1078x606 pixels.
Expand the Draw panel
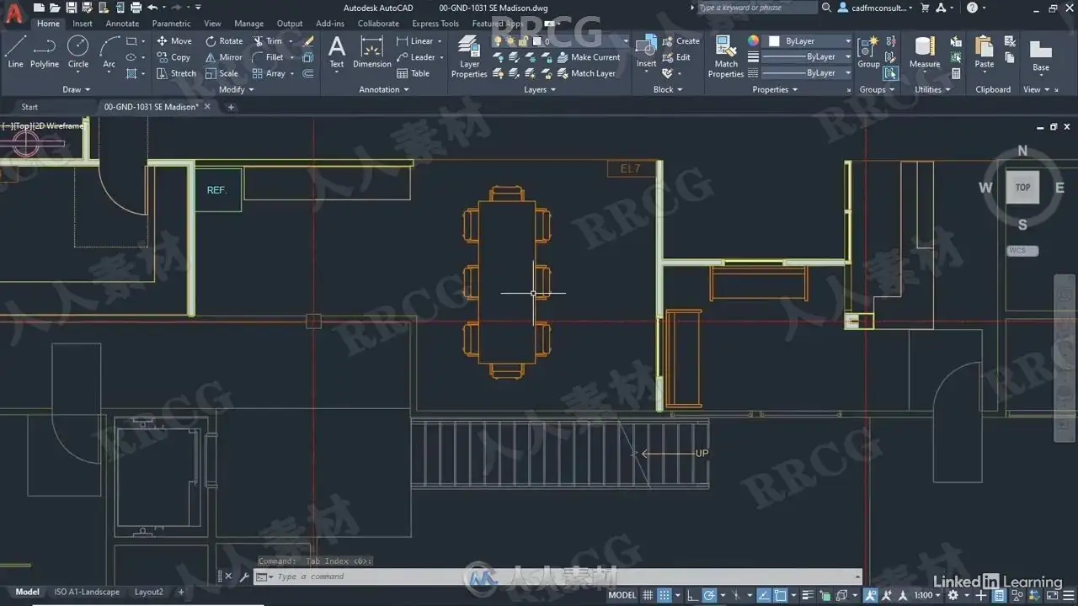76,89
